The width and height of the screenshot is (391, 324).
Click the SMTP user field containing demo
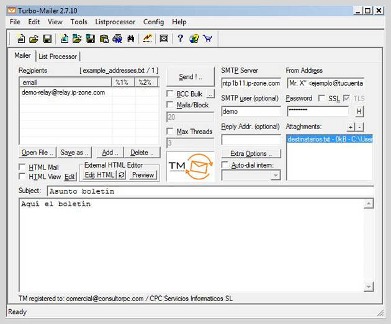(x=251, y=111)
